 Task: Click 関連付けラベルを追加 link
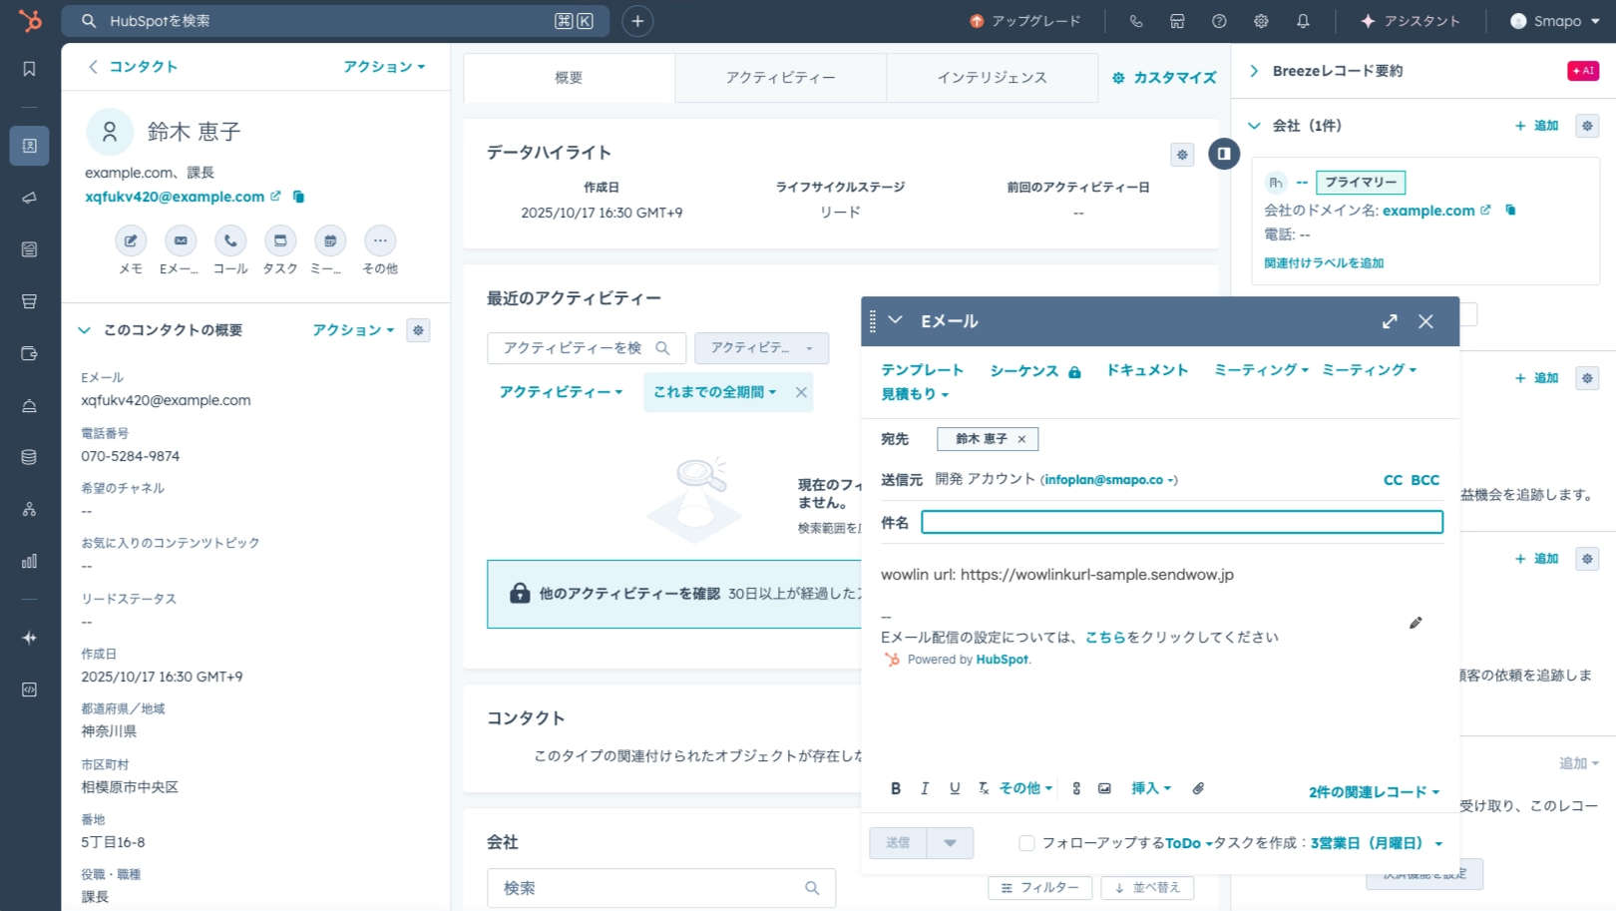click(x=1324, y=263)
